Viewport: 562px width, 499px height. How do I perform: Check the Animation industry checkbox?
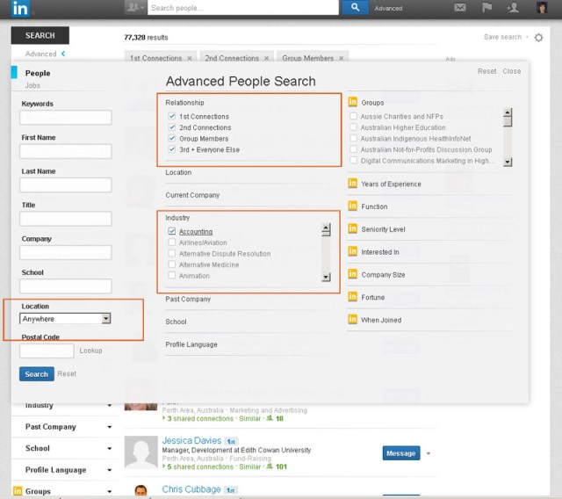tap(172, 275)
